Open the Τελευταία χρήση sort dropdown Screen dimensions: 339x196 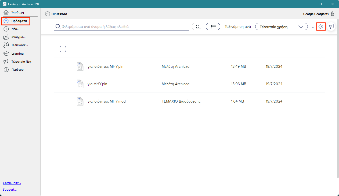tap(281, 27)
